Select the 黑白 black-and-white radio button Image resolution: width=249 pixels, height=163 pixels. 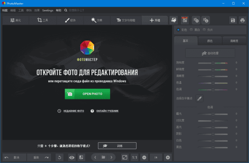click(191, 30)
